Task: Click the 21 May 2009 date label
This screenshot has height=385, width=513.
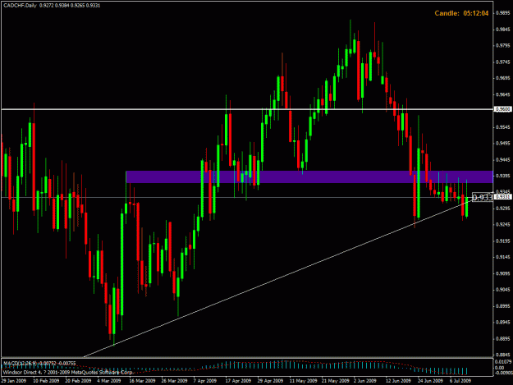Action: tap(336, 380)
